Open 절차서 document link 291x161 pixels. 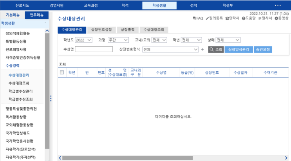[265, 18]
